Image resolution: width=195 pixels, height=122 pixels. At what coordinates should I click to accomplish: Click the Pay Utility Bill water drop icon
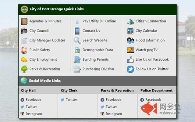coord(77,21)
